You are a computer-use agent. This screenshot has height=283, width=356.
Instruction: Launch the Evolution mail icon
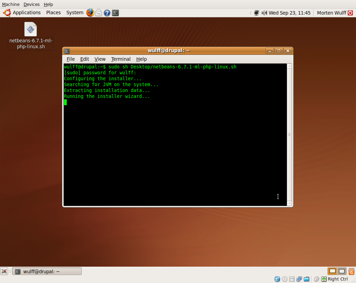tap(98, 13)
